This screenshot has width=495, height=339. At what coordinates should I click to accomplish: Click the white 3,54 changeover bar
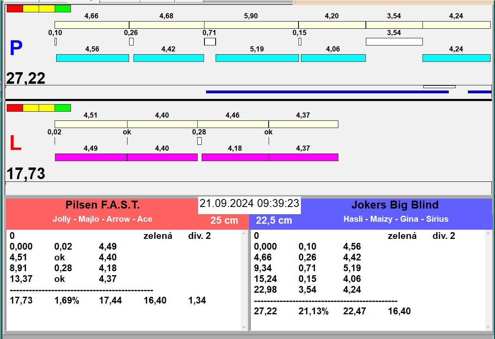click(x=394, y=41)
